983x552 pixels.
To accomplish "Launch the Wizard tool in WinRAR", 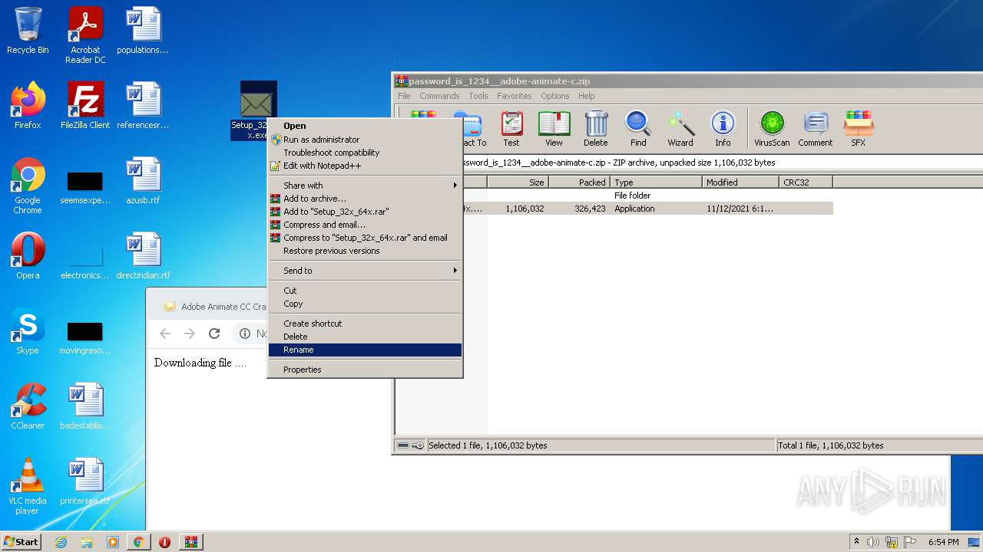I will pyautogui.click(x=680, y=129).
